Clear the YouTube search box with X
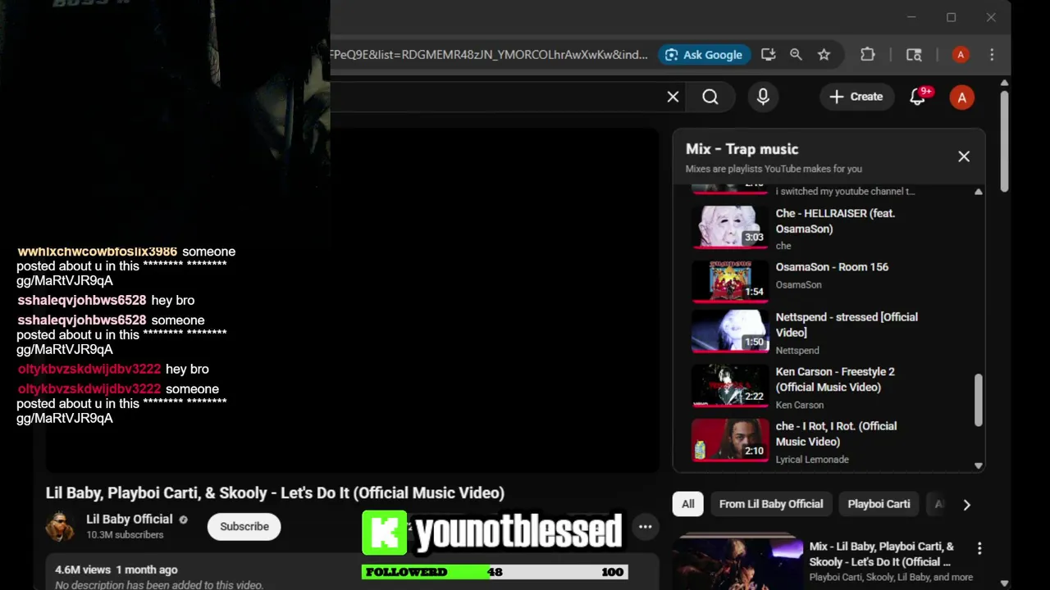The height and width of the screenshot is (590, 1050). tap(673, 97)
